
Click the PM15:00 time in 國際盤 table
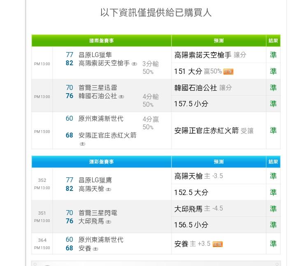click(x=42, y=132)
